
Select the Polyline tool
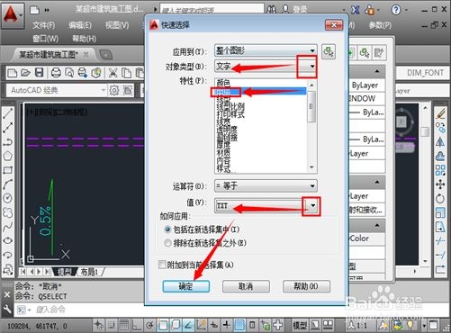click(x=8, y=142)
